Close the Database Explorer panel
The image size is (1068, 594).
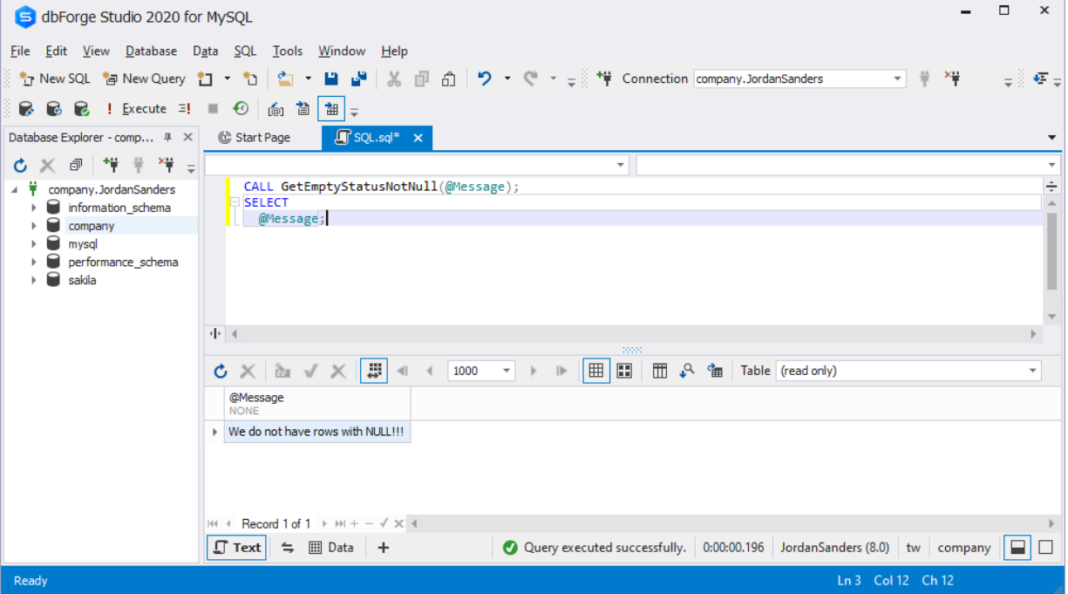click(187, 138)
